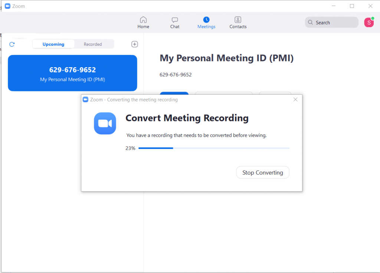Open the Chat section icon
The image size is (380, 273).
[x=175, y=20]
